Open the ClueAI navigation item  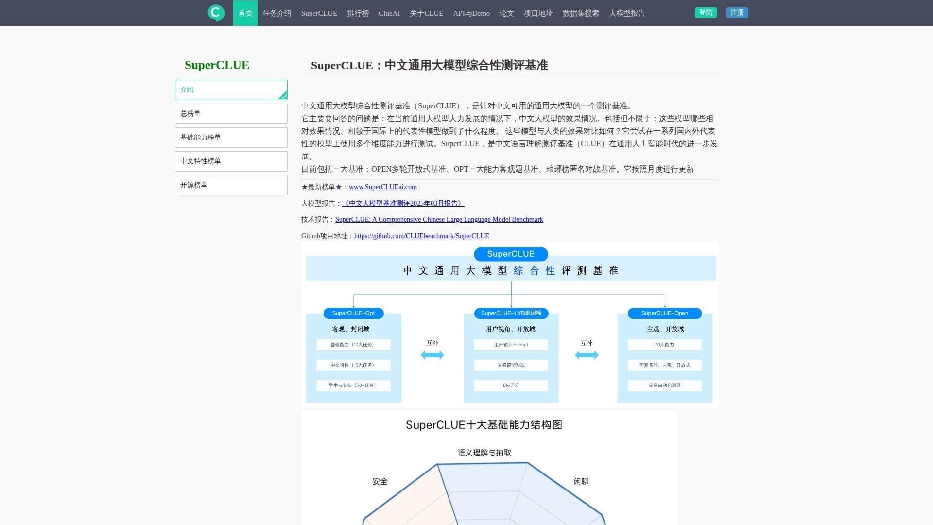coord(389,13)
